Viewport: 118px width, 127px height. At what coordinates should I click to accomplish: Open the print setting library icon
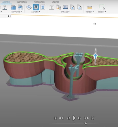(x=52, y=7)
